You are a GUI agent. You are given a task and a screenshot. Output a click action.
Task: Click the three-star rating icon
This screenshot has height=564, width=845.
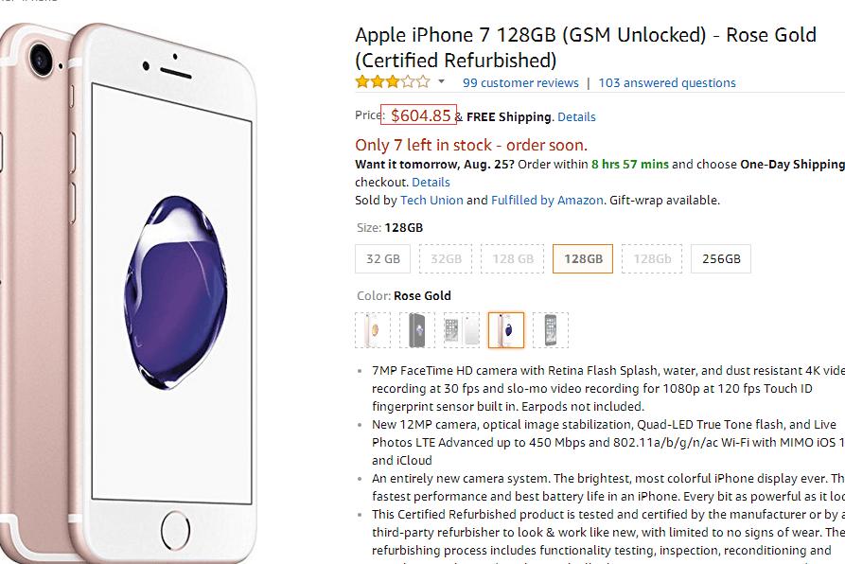click(x=392, y=82)
